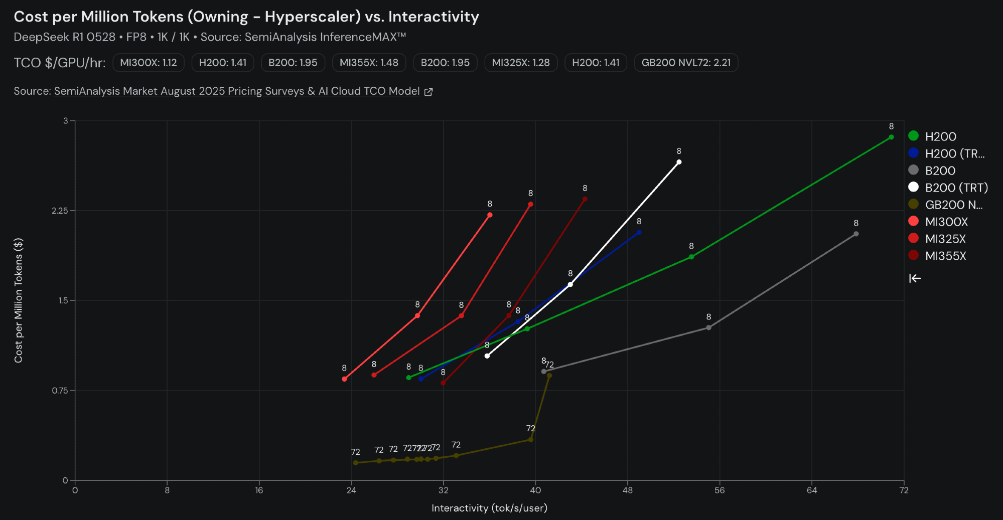Click the gray B200 legend dot
Screen dimensions: 1003x520
click(x=913, y=170)
